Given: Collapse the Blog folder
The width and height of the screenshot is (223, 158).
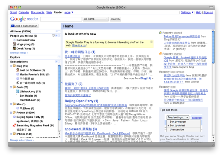Looking at the screenshot, I should [x=11, y=66].
